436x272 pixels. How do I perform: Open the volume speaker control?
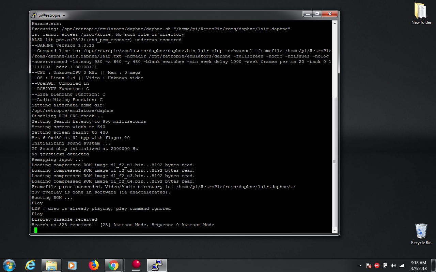click(x=393, y=266)
